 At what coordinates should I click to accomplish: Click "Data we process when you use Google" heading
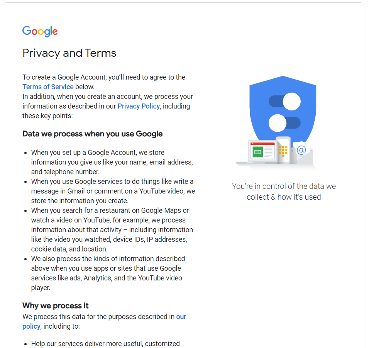[93, 134]
